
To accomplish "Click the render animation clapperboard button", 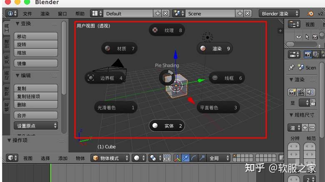I will click(x=301, y=92).
